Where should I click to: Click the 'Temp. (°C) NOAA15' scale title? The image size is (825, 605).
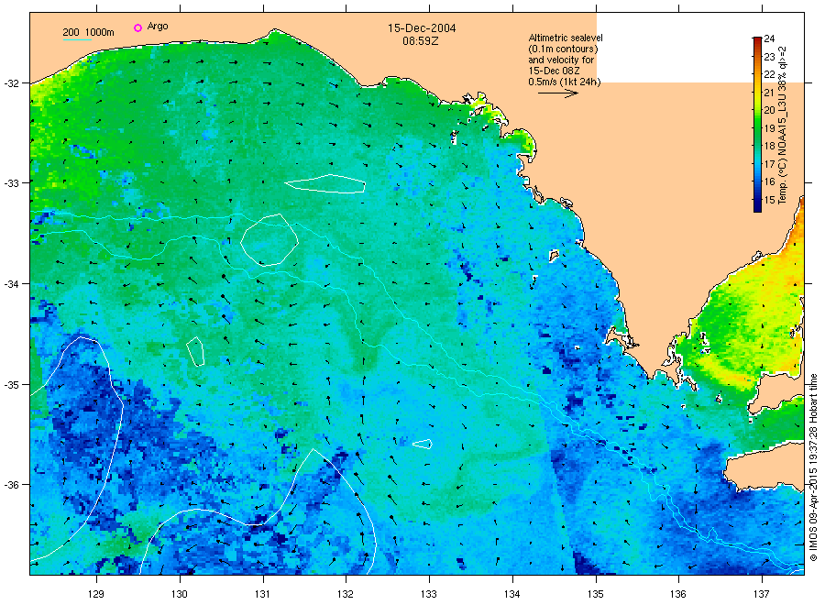pyautogui.click(x=783, y=124)
